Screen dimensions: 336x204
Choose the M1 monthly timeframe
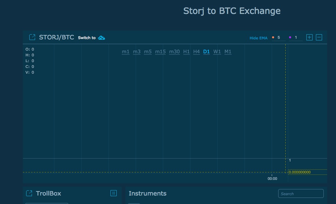[x=228, y=52]
